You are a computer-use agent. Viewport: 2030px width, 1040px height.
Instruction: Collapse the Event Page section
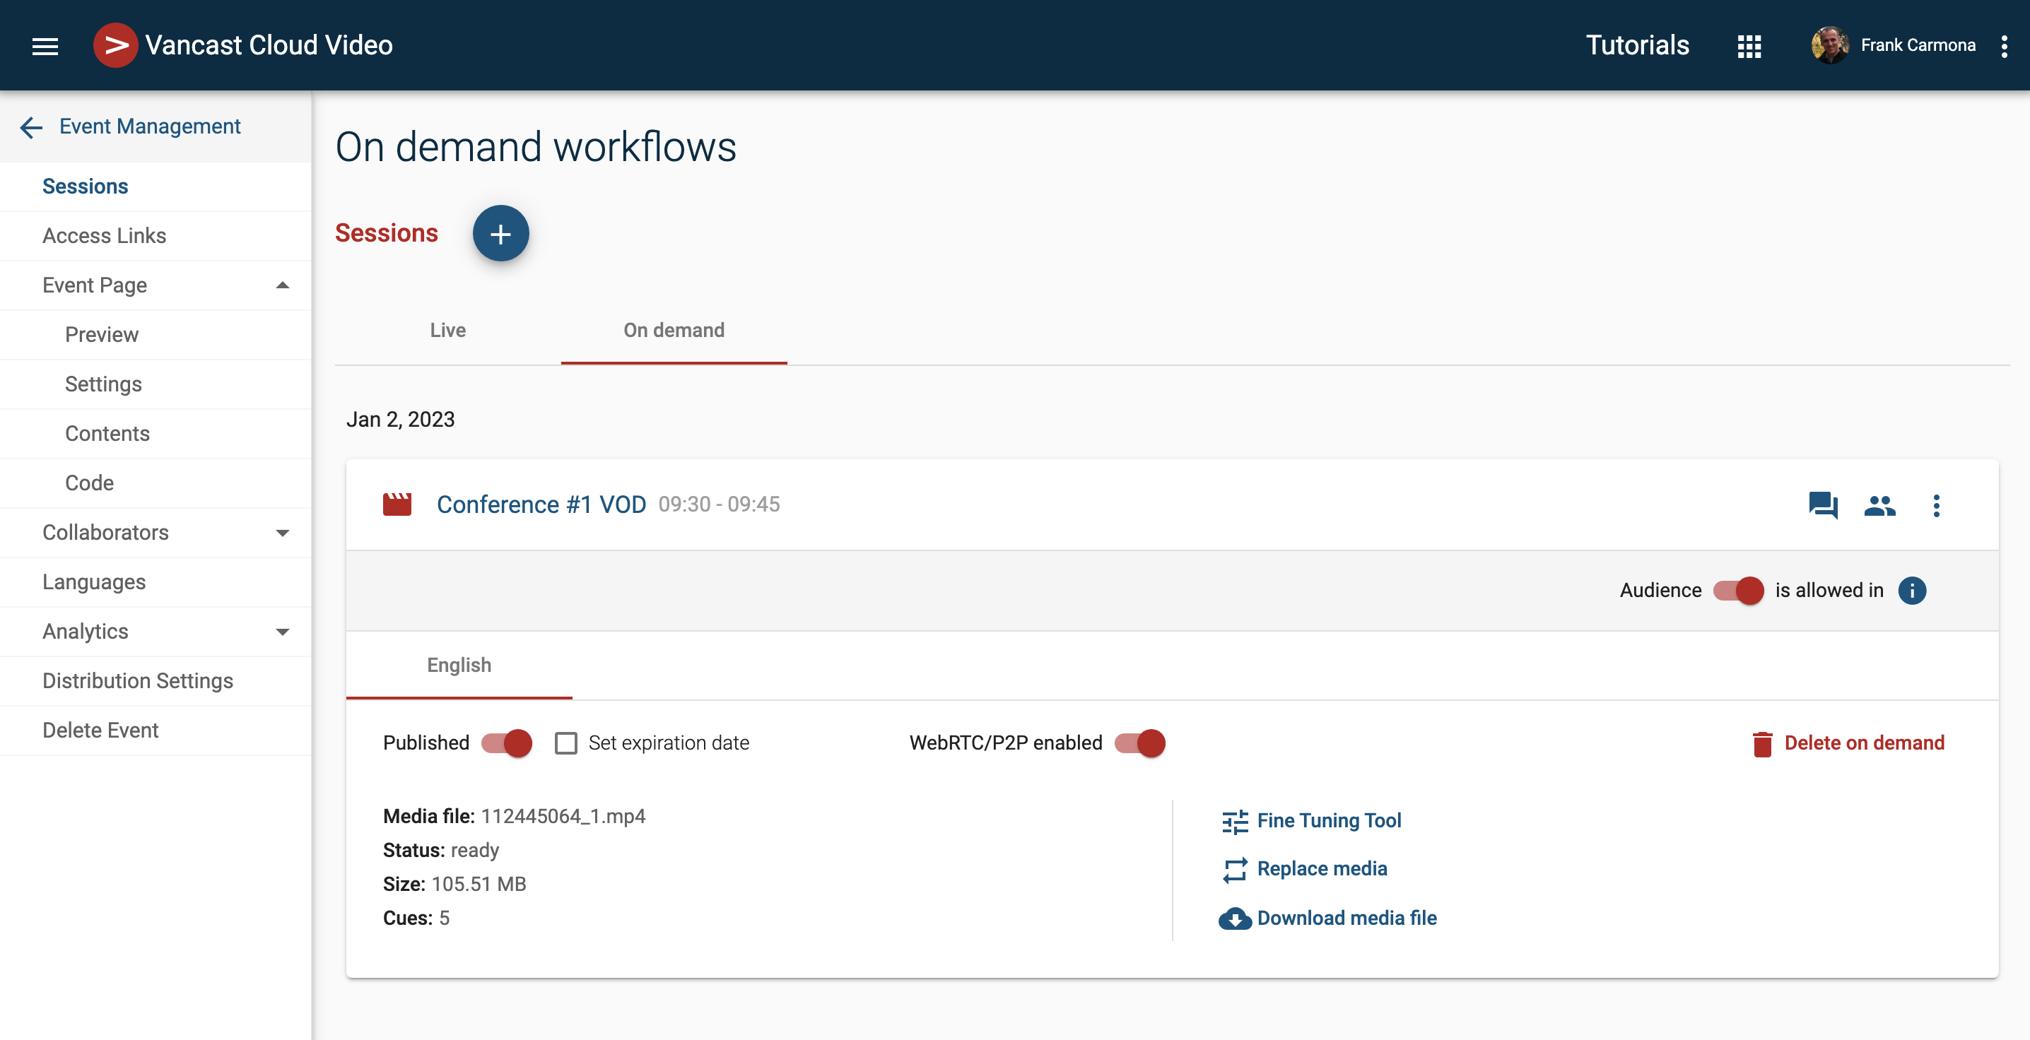point(282,285)
